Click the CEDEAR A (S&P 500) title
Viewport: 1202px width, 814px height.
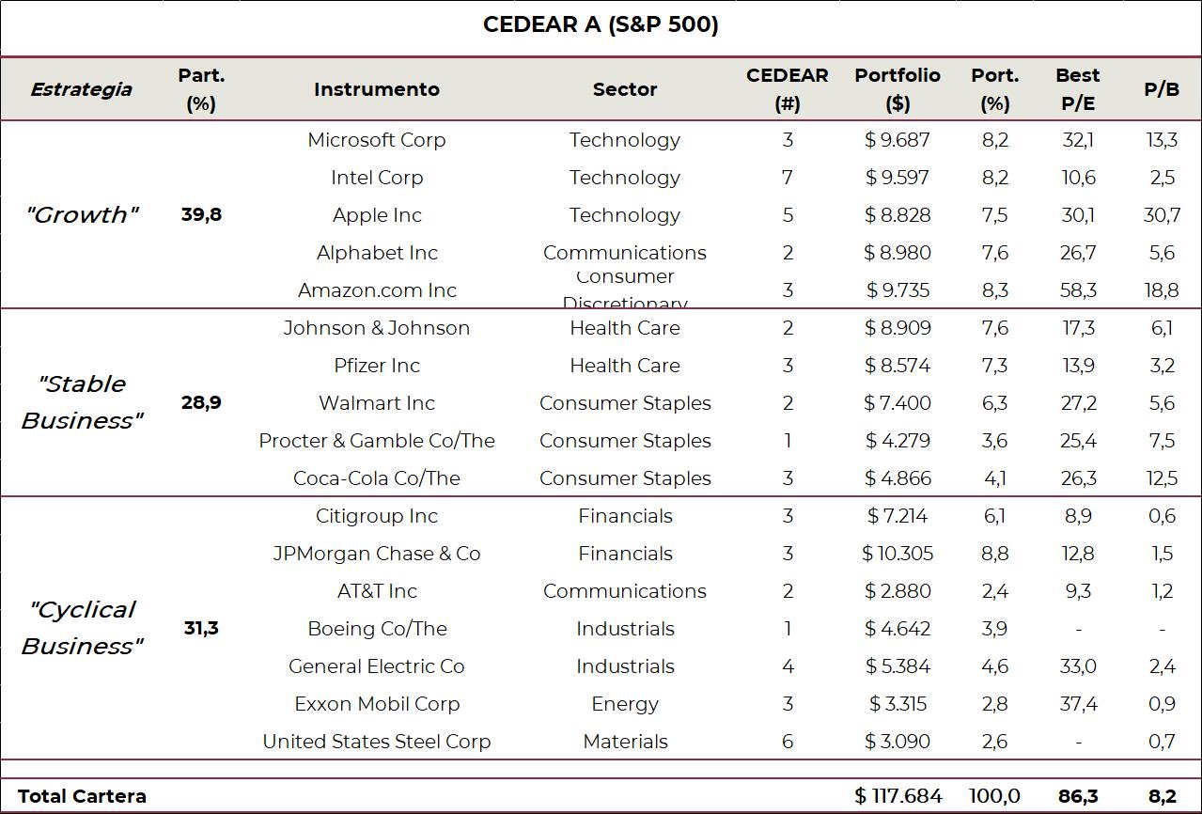coord(601,24)
